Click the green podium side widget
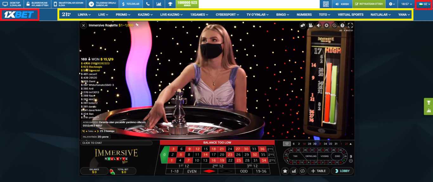 429,110
